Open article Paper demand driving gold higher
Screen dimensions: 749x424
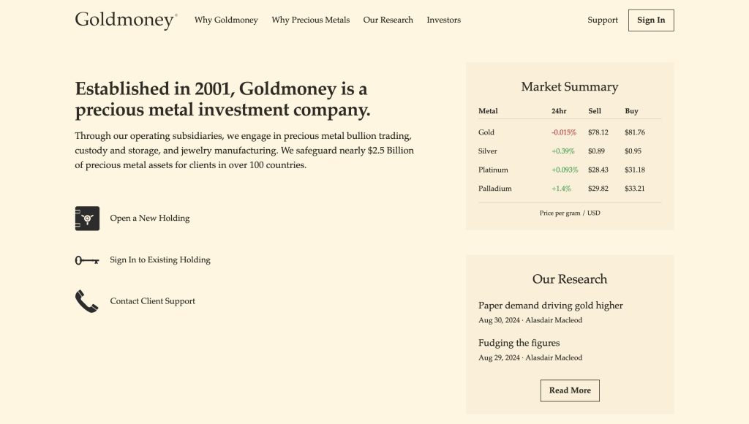(x=550, y=306)
